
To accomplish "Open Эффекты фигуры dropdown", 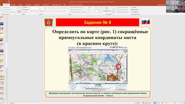I will [123, 12].
